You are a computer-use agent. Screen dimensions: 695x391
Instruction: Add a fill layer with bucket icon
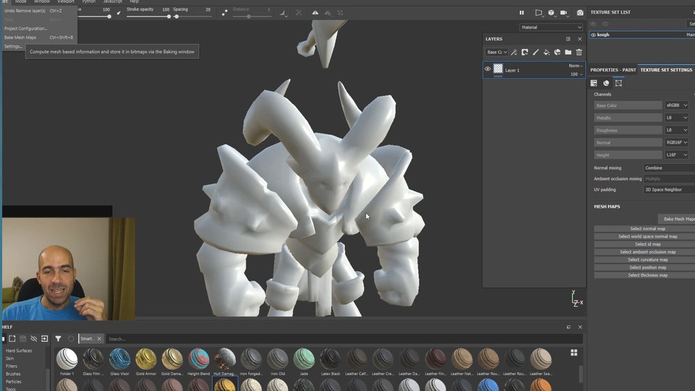point(546,52)
